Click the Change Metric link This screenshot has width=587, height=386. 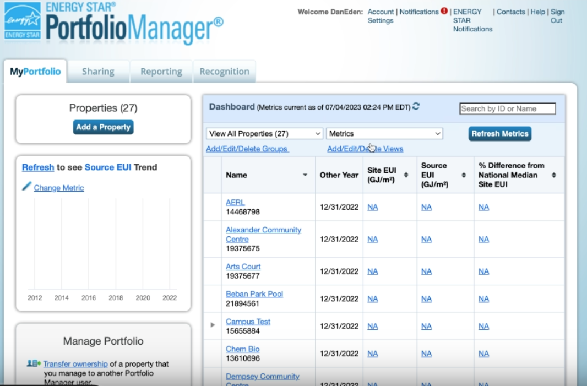59,188
